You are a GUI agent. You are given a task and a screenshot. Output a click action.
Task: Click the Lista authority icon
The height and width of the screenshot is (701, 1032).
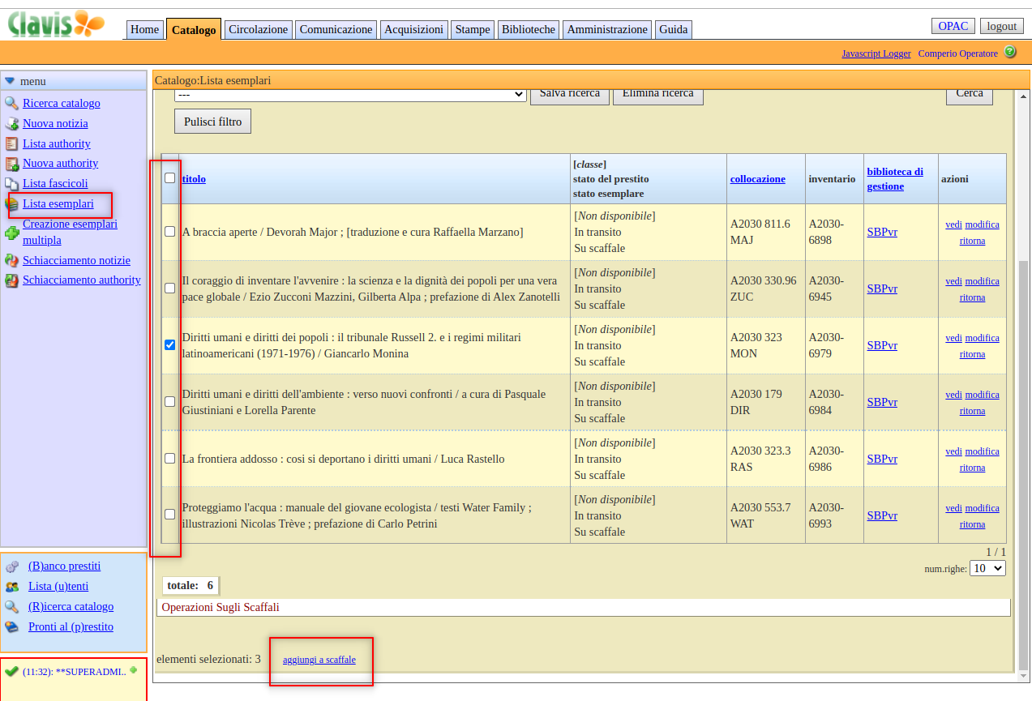point(11,144)
